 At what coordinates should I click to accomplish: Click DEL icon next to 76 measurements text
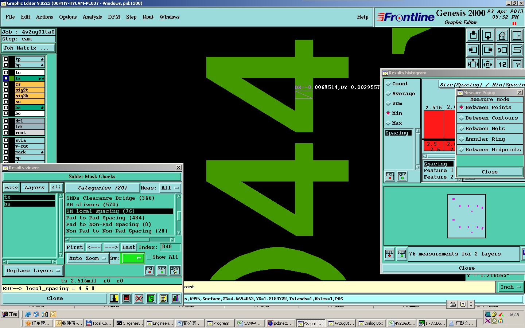click(x=389, y=254)
